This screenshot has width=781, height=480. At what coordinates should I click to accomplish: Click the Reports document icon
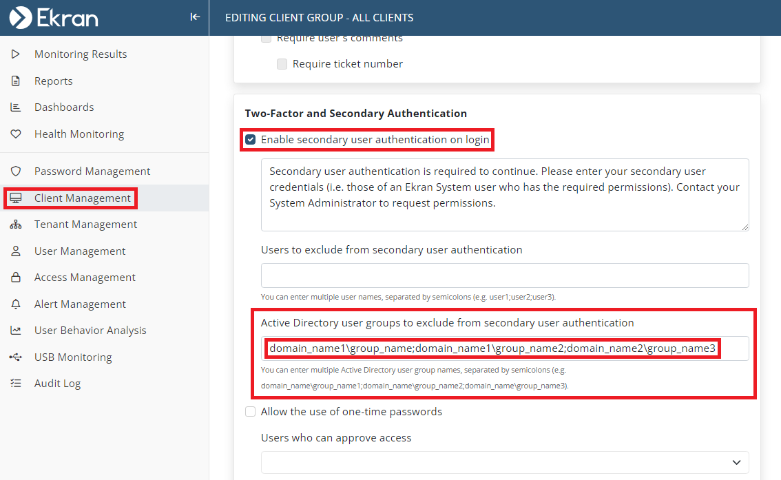pyautogui.click(x=16, y=81)
